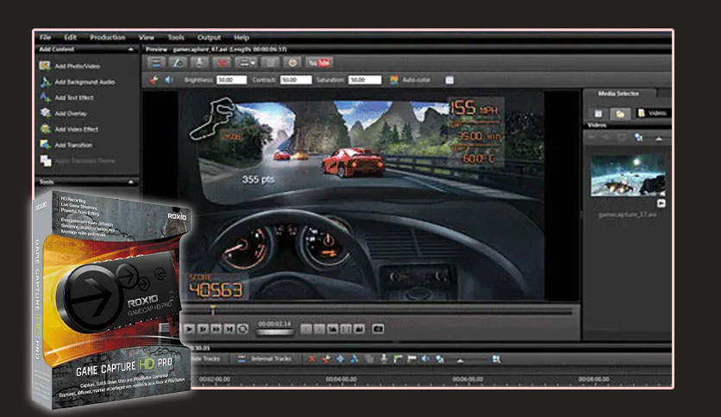Screen dimensions: 721x417
Task: Click the Add Overlay icon
Action: click(45, 113)
